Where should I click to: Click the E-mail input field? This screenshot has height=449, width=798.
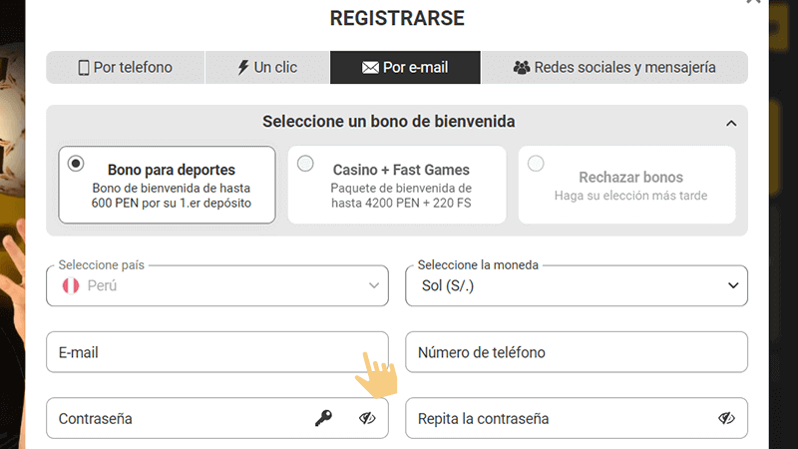pos(199,352)
